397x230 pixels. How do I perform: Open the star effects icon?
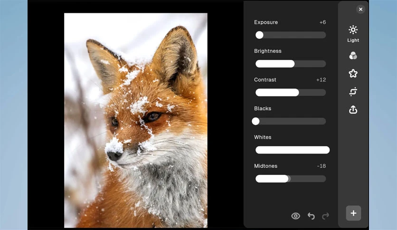tap(353, 74)
